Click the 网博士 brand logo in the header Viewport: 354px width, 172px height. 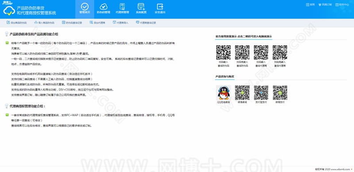[8, 3]
